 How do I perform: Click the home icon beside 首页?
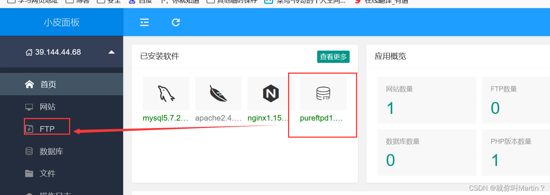pyautogui.click(x=29, y=84)
